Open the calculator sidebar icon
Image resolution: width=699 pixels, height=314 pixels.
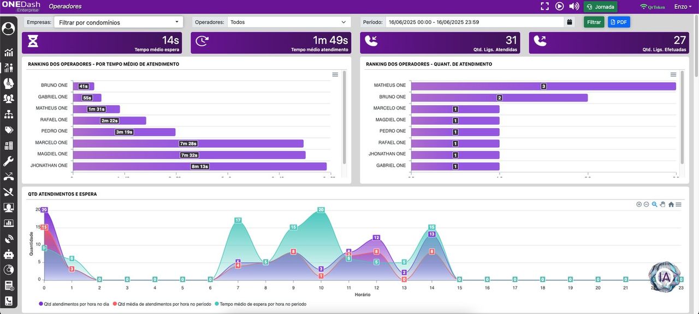click(x=8, y=286)
